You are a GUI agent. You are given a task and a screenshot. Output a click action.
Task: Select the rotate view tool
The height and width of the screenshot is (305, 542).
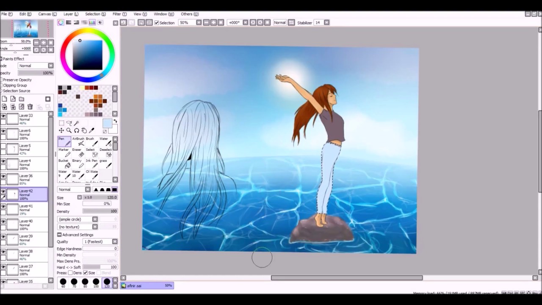point(77,130)
